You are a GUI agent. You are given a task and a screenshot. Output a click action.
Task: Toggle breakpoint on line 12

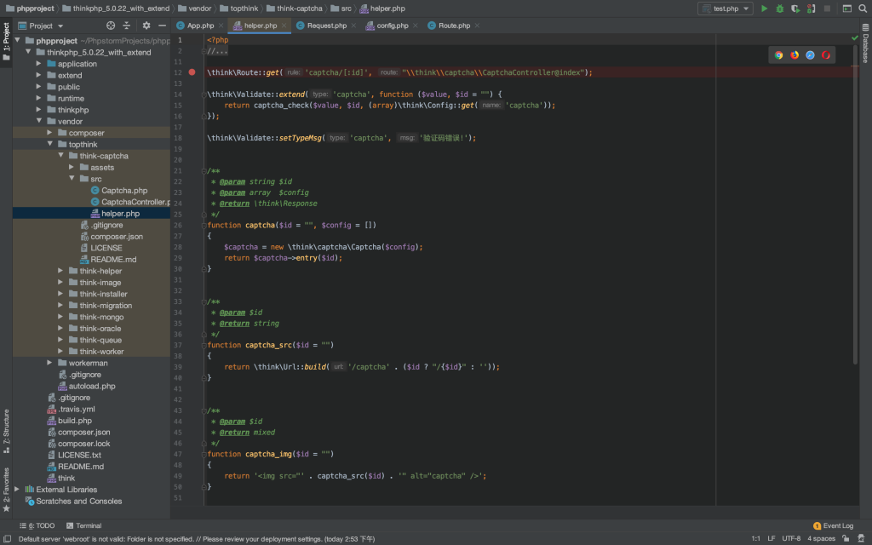192,72
